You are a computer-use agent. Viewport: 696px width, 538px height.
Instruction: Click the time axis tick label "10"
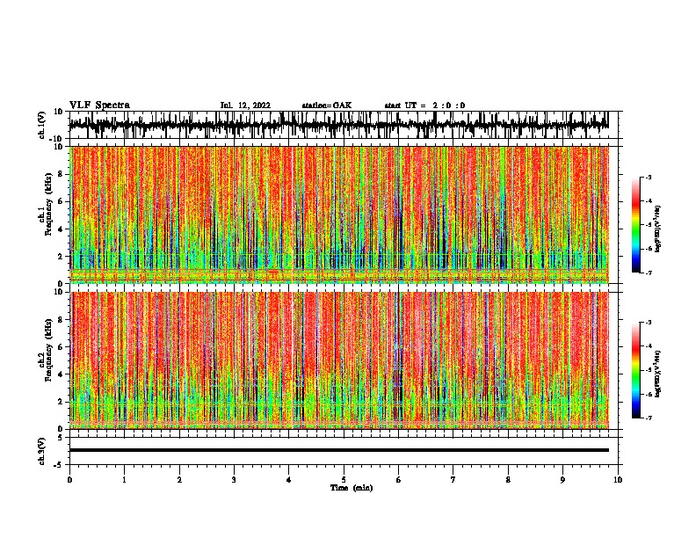618,480
